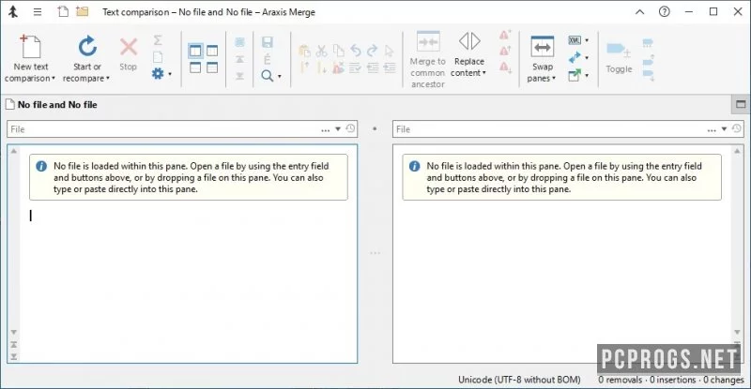Click the Toggle bookmark button
The height and width of the screenshot is (389, 751).
click(619, 57)
